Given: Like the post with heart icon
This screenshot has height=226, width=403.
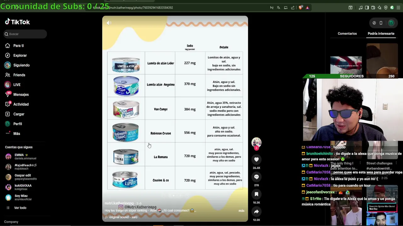Looking at the screenshot, I should pyautogui.click(x=256, y=159).
